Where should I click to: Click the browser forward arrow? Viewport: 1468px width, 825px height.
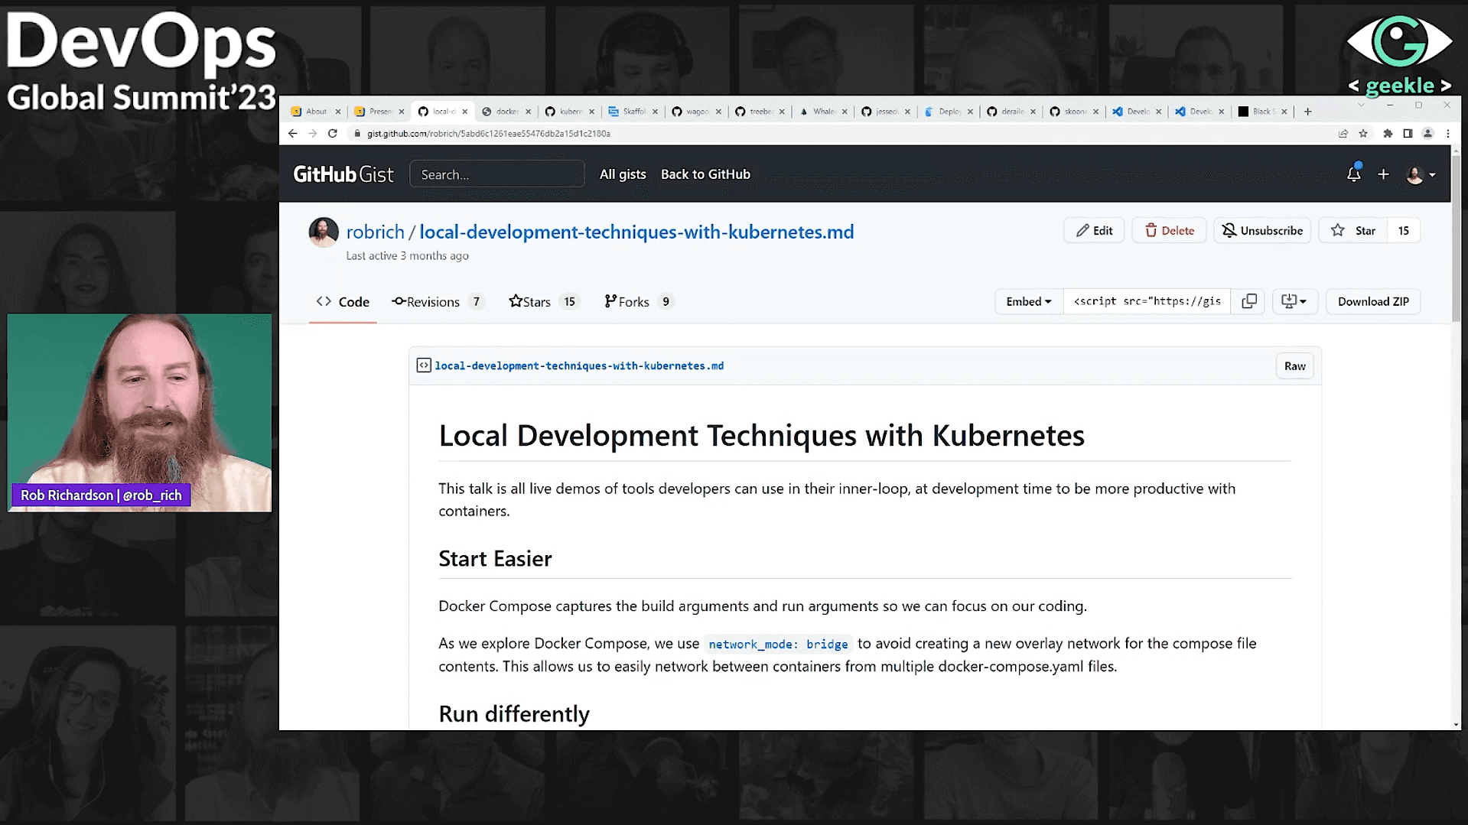tap(312, 133)
